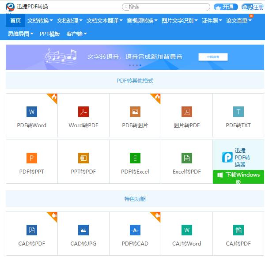
Task: Click the 迅捷PDF转换器 app icon
Action: click(x=227, y=157)
